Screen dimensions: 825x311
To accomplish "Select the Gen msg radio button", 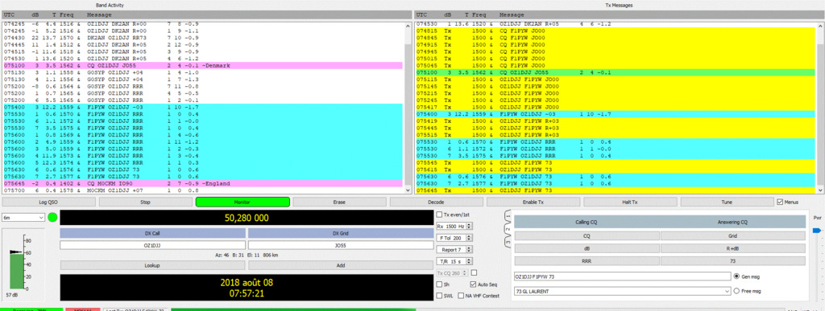I will pos(736,276).
